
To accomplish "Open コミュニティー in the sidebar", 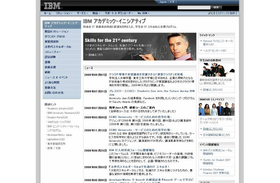I will 53,52.
